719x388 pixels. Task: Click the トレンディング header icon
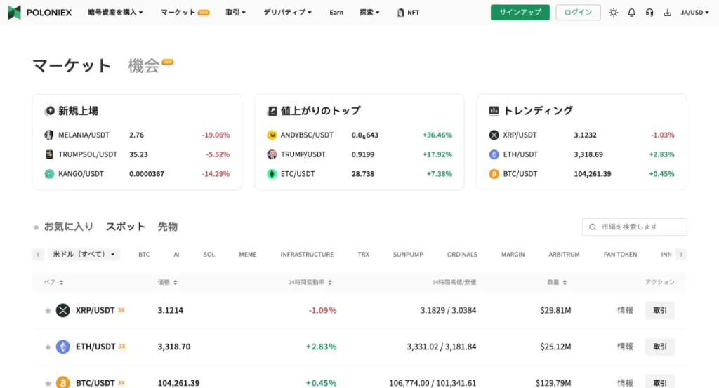494,110
